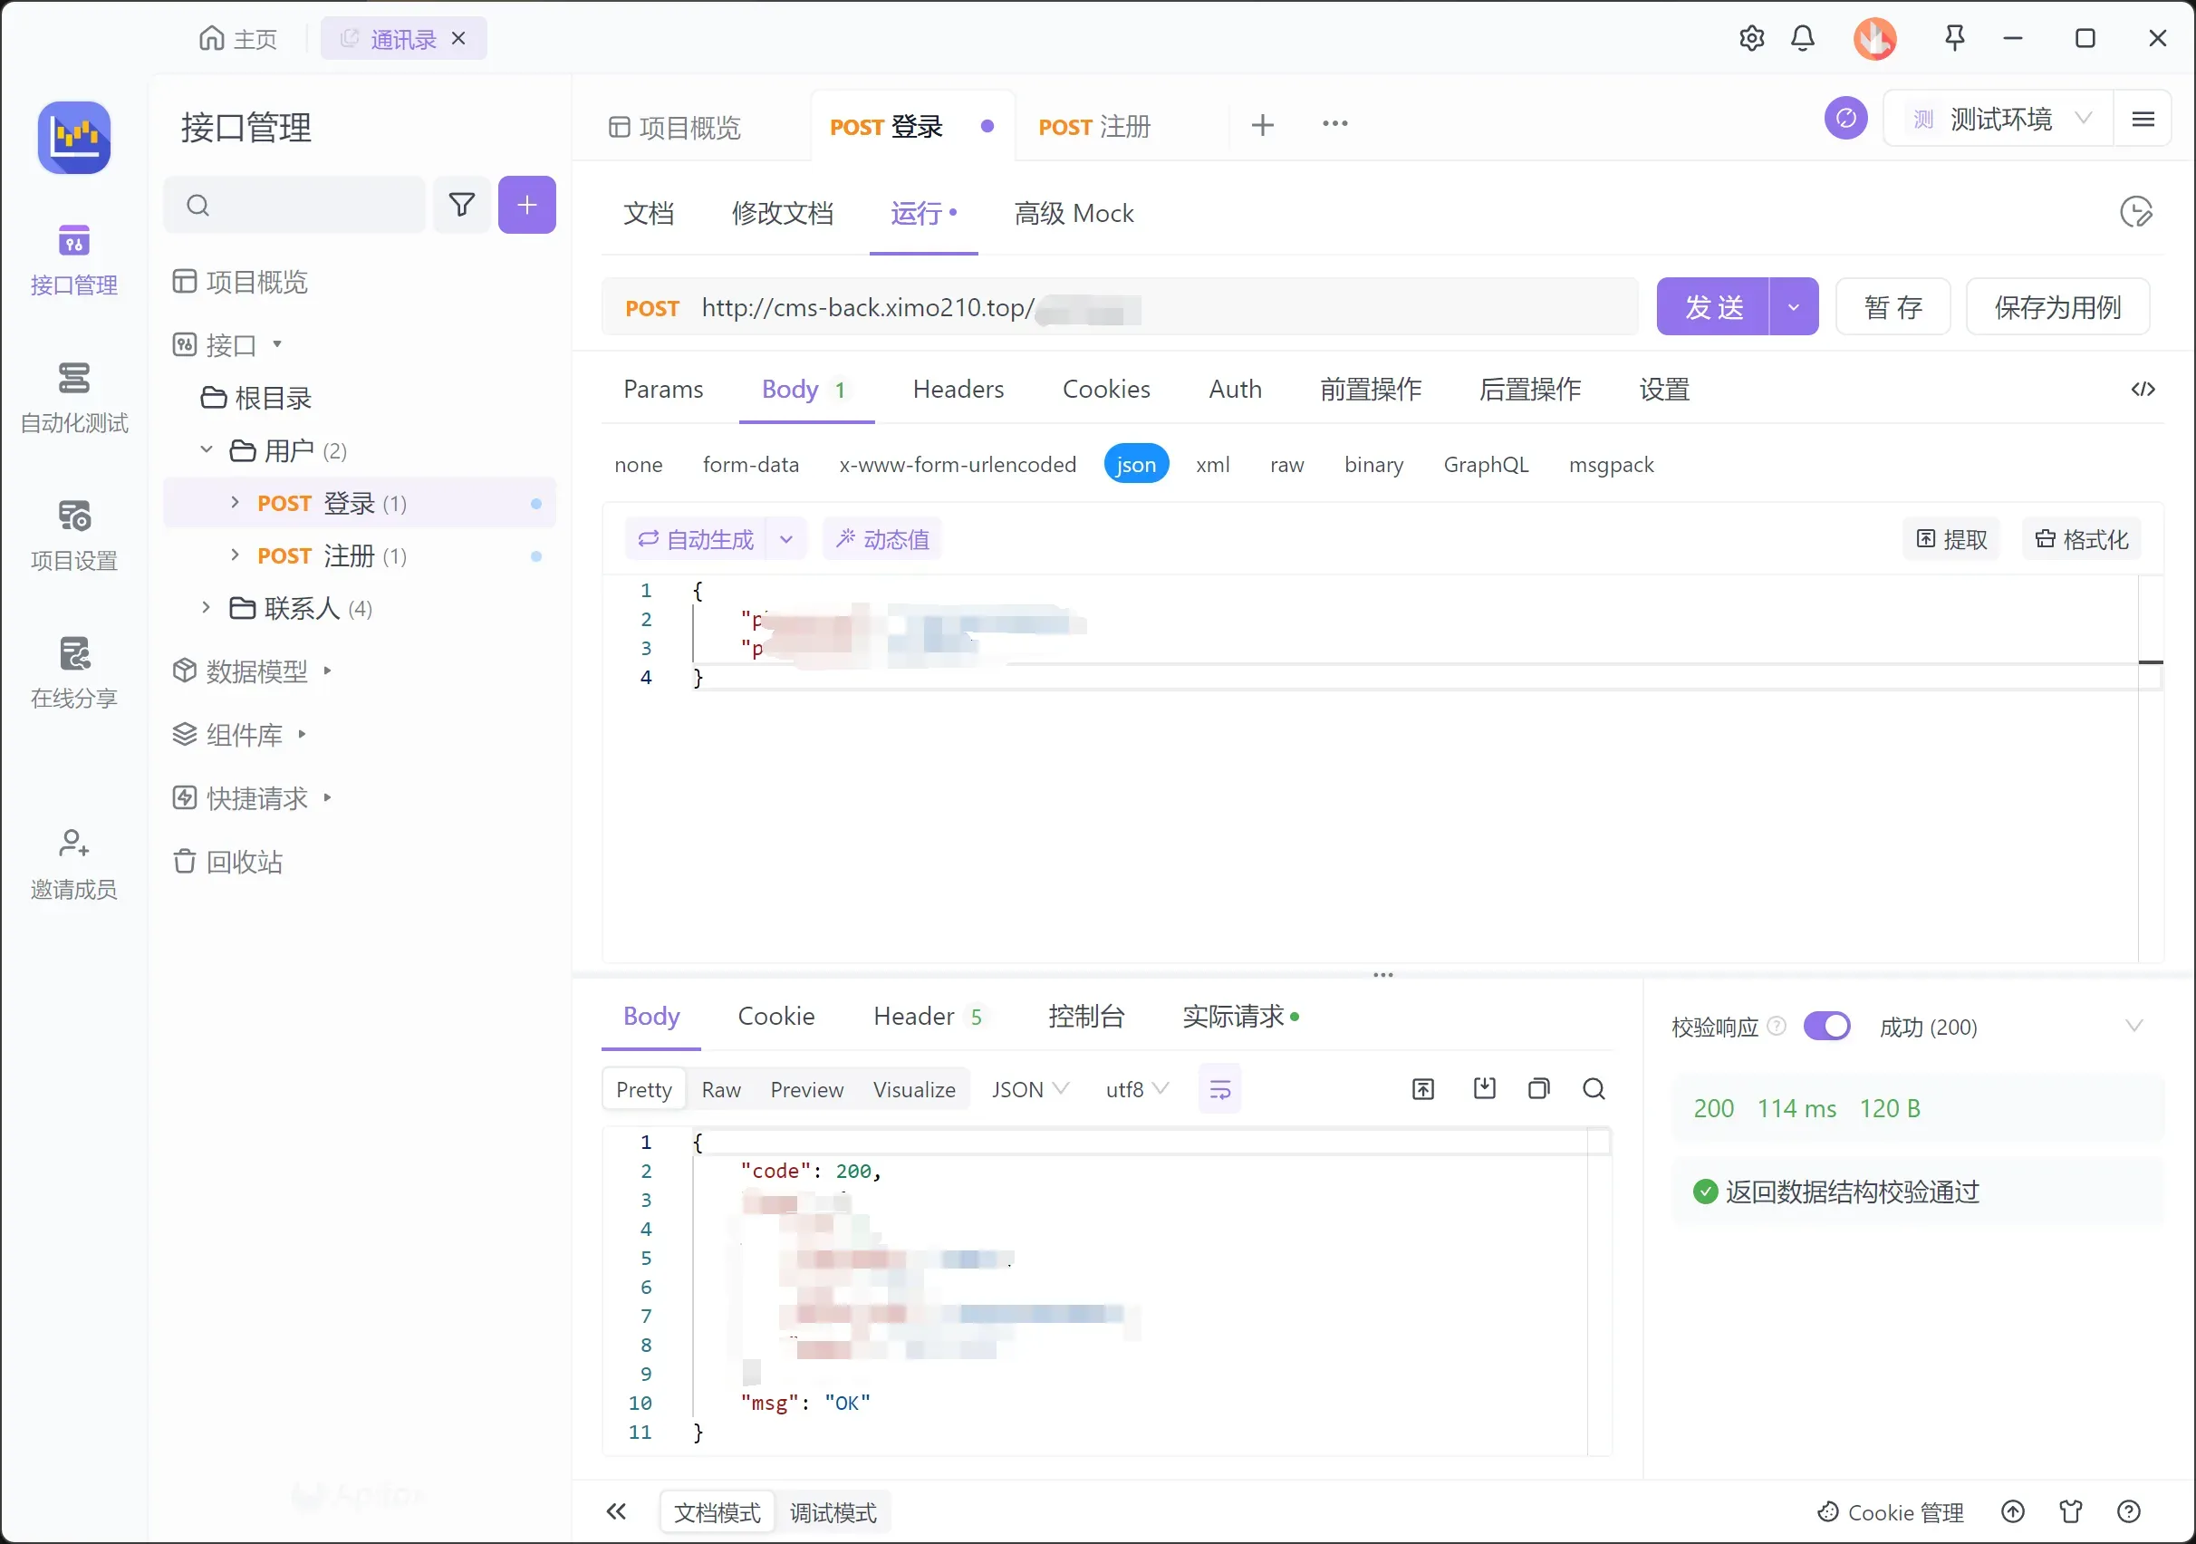
Task: Open the 修改文档 tab
Action: click(x=783, y=213)
